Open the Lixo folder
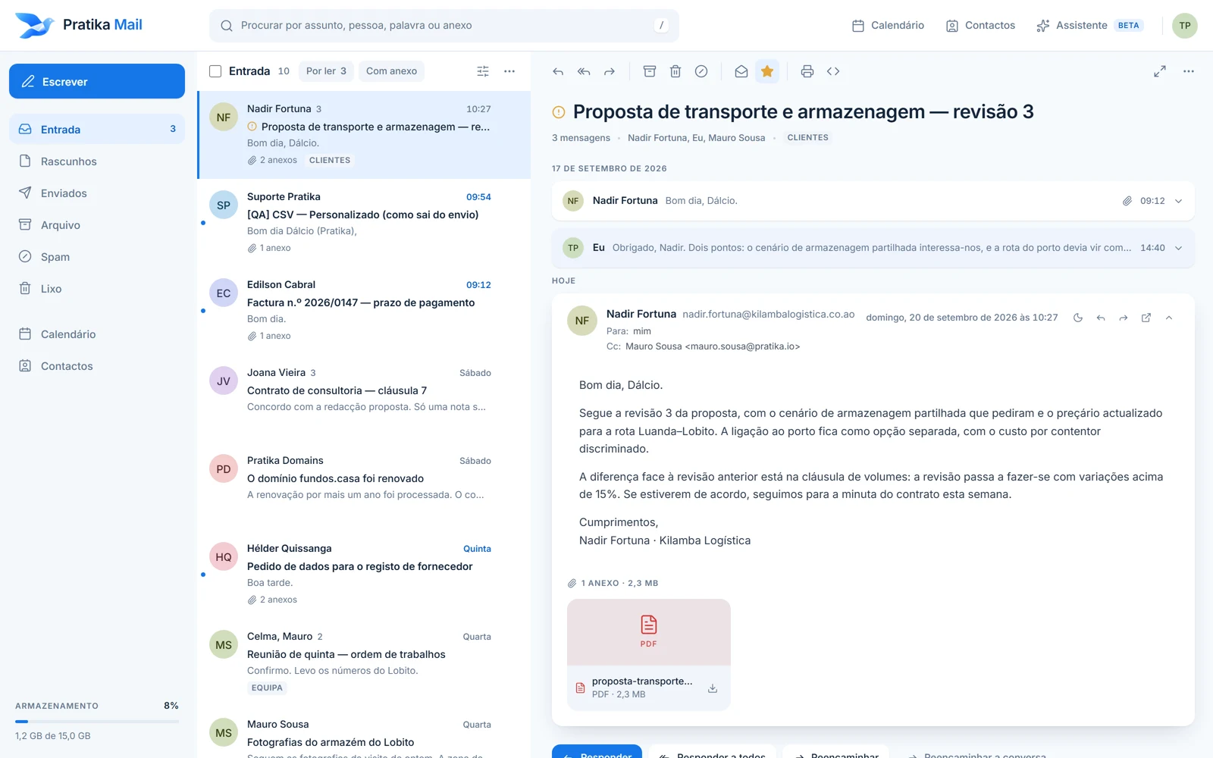This screenshot has height=758, width=1213. pos(97,289)
